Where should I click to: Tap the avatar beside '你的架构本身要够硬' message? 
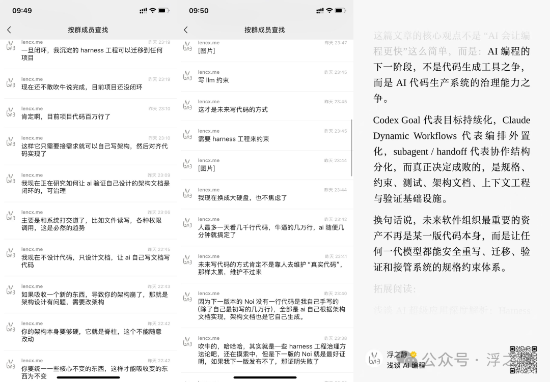pyautogui.click(x=11, y=328)
